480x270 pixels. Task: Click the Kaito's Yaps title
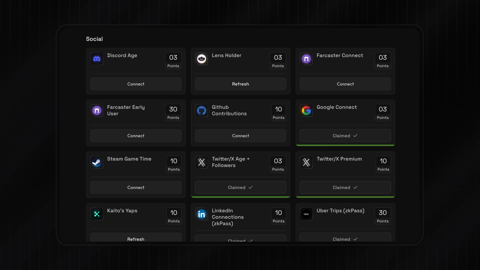(x=122, y=211)
